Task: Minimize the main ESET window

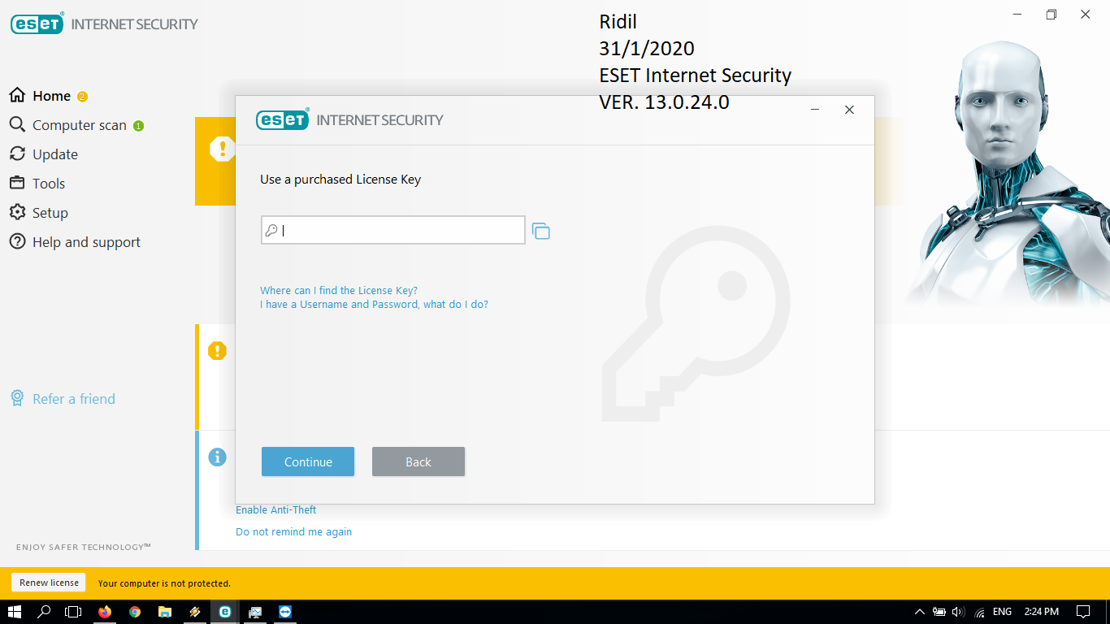Action: 1017,15
